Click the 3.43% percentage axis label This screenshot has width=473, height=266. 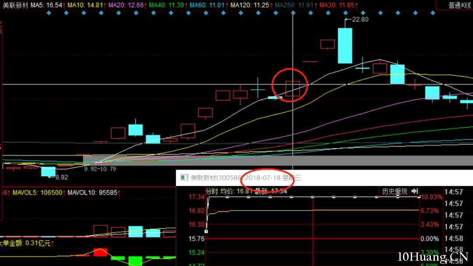click(430, 224)
